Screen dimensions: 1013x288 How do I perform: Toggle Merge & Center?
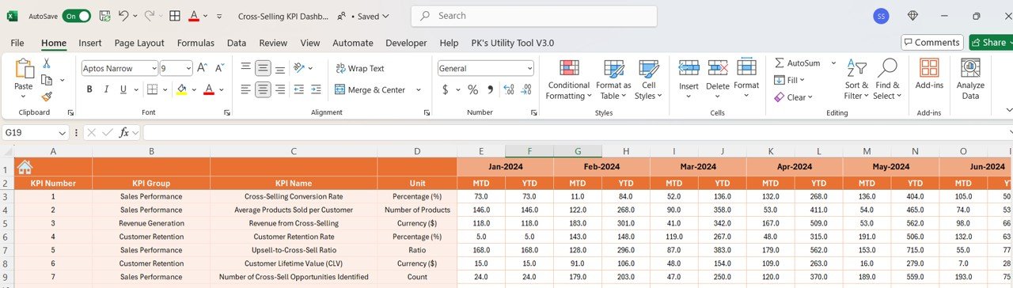click(370, 90)
